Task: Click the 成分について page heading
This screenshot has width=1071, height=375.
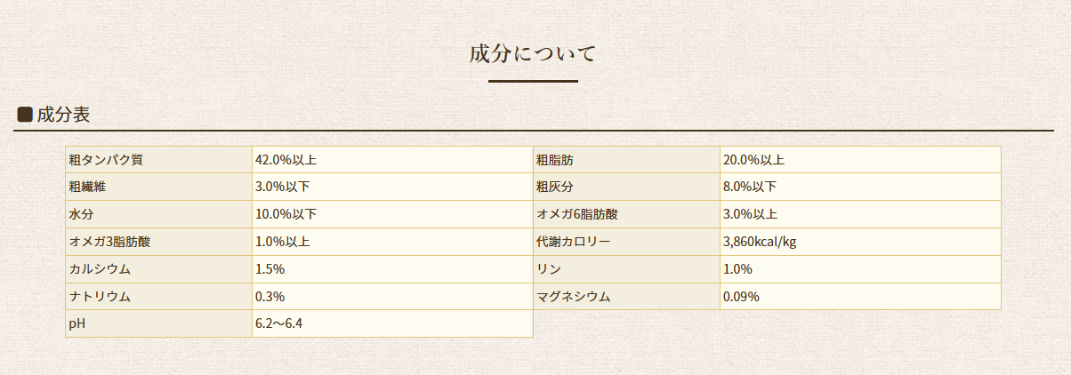Action: point(533,53)
